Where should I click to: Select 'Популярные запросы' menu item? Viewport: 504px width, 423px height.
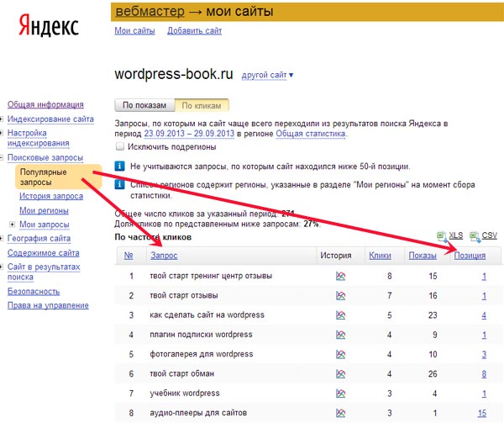coord(59,177)
